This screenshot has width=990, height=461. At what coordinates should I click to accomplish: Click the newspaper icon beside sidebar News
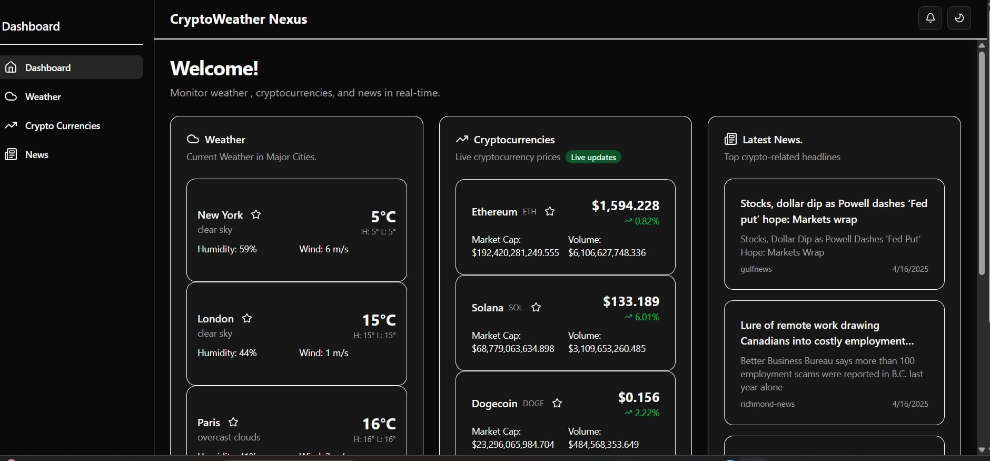pyautogui.click(x=11, y=154)
